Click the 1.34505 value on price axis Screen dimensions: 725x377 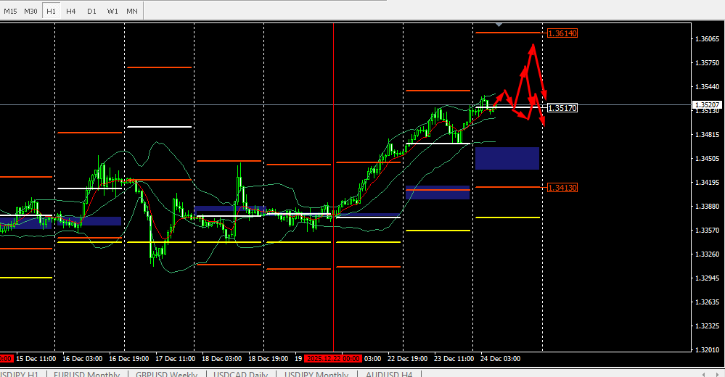coord(707,159)
